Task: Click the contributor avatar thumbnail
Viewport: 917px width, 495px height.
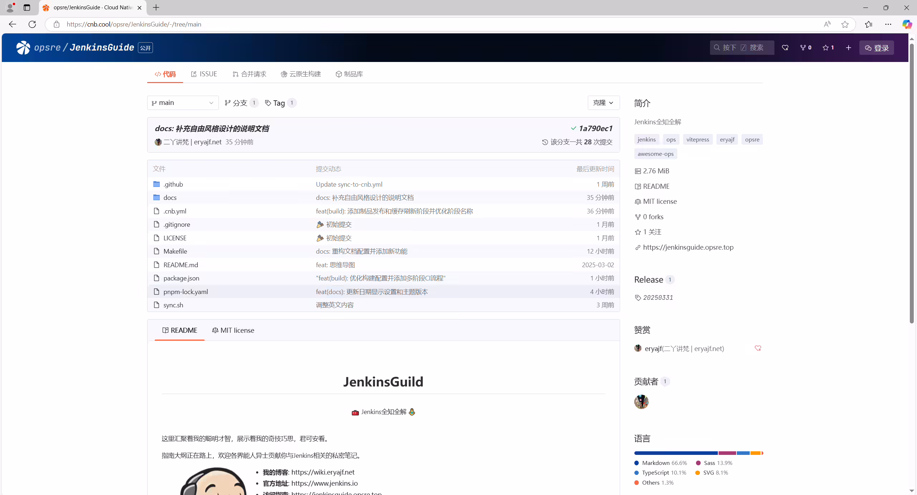Action: point(642,402)
